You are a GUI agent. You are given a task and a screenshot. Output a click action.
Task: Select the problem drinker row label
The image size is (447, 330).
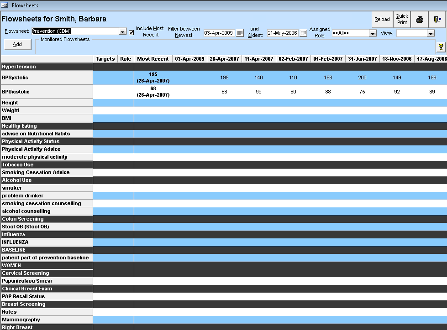[47, 196]
